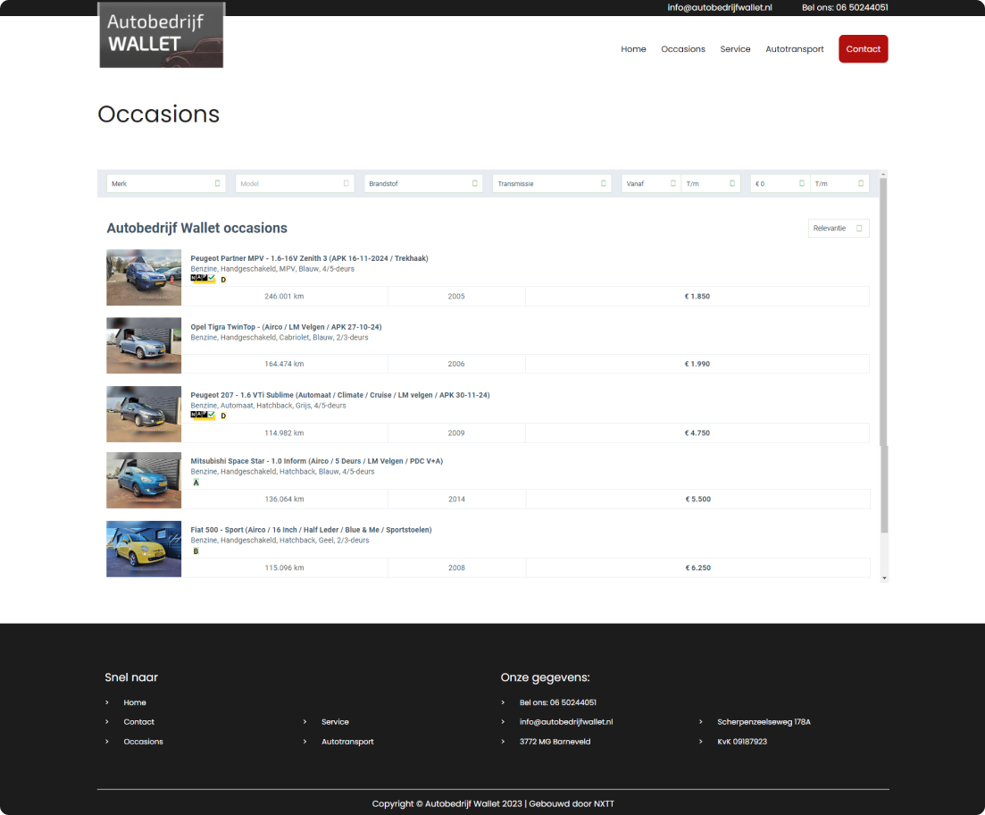Open the price T/m dropdown
The width and height of the screenshot is (985, 815).
click(x=839, y=183)
